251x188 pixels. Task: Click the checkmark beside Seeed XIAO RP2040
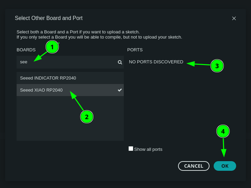120,90
